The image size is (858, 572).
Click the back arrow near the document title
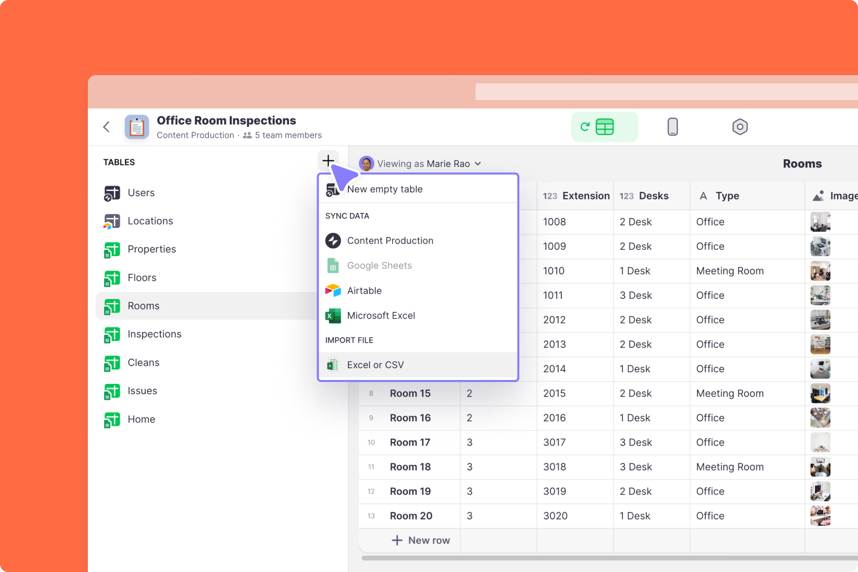106,127
